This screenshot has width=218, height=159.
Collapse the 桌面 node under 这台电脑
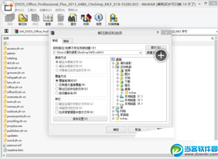118,89
